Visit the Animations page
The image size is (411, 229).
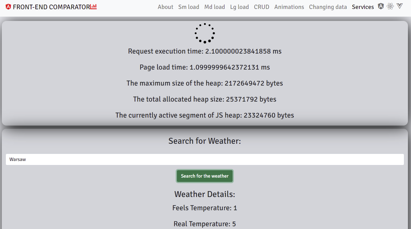[289, 7]
